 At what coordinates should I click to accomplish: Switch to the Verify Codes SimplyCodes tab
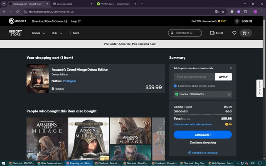click(116, 4)
